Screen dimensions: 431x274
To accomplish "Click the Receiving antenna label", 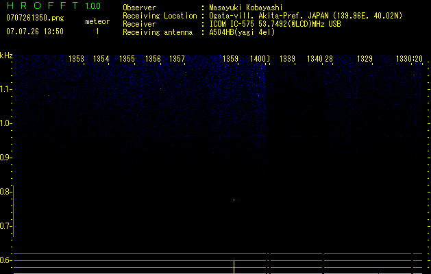I will (x=158, y=32).
